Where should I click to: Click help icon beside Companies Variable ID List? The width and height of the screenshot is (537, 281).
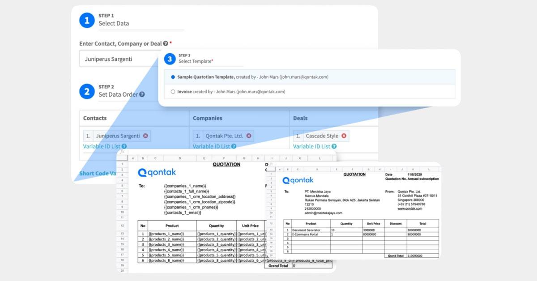tap(234, 146)
